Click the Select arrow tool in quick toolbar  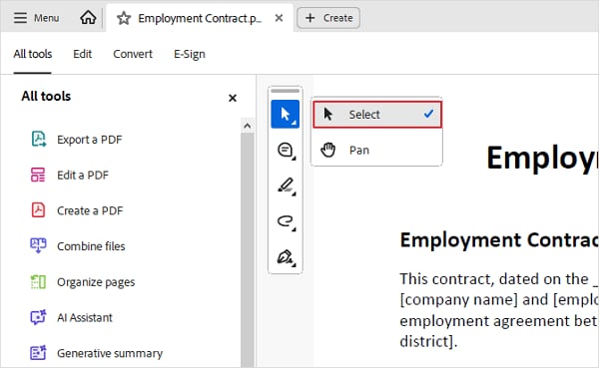[x=285, y=114]
